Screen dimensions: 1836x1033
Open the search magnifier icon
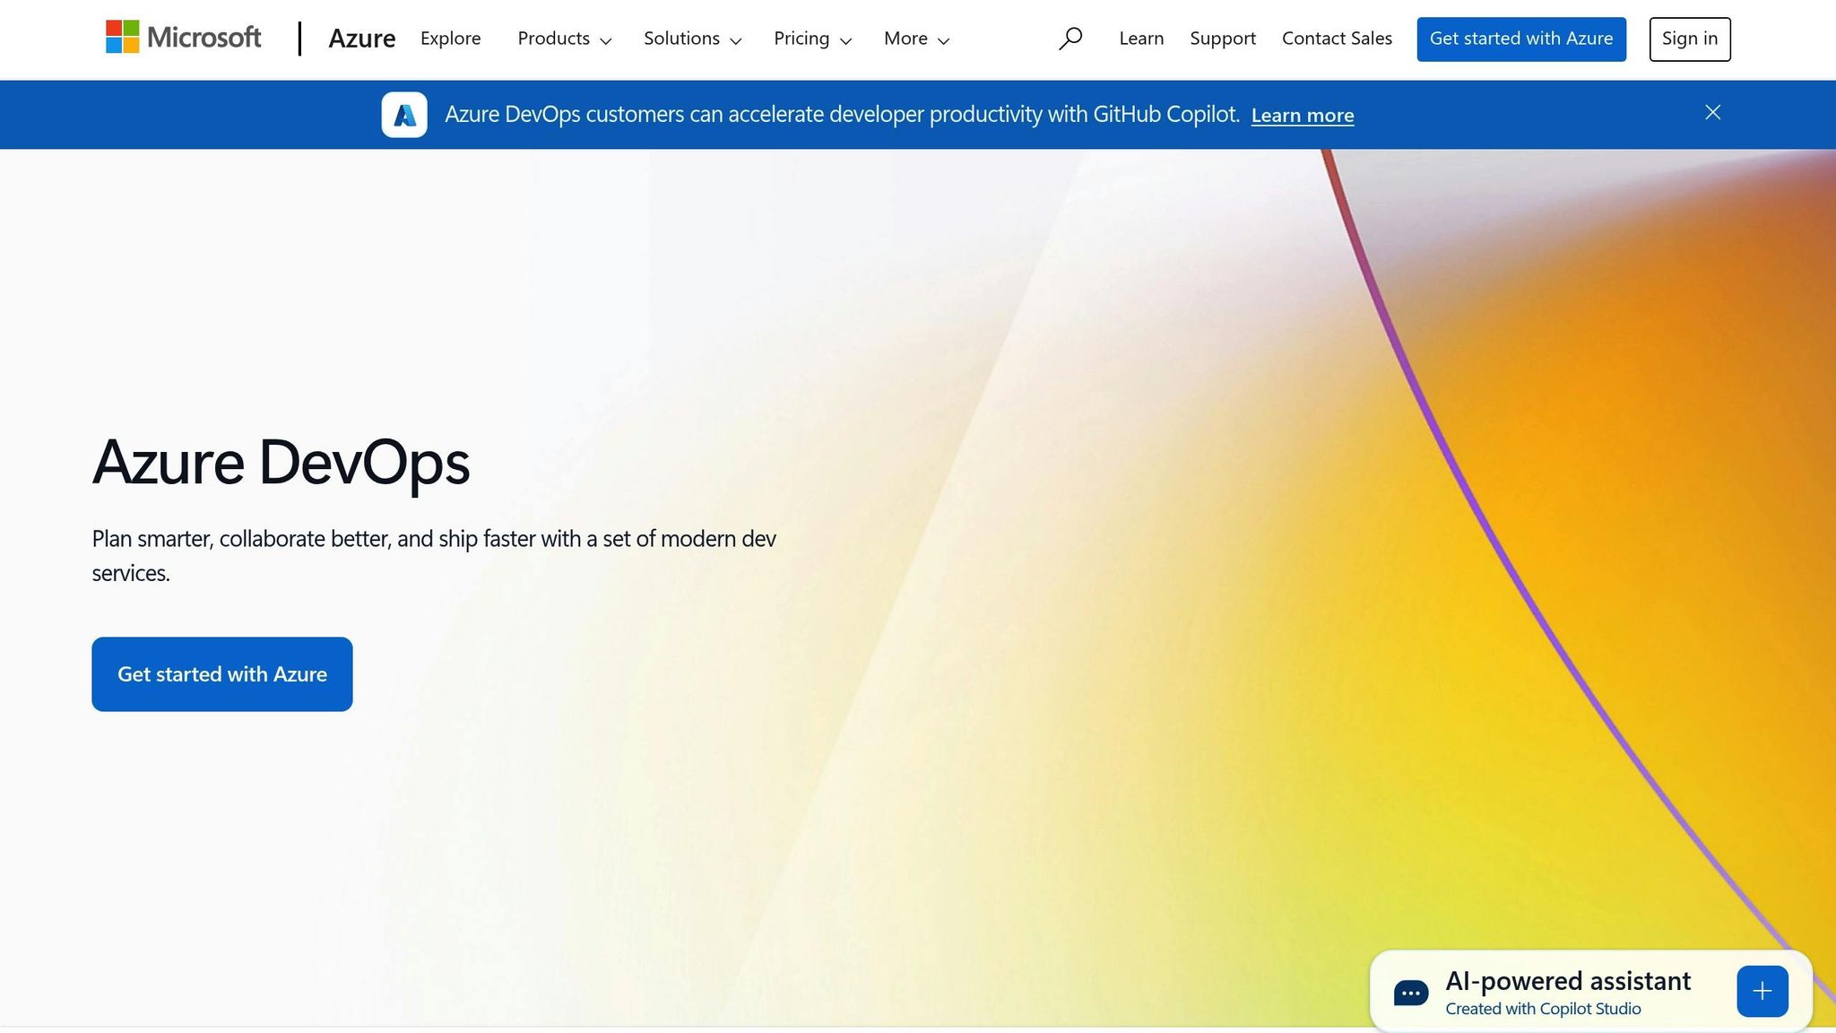pyautogui.click(x=1070, y=39)
